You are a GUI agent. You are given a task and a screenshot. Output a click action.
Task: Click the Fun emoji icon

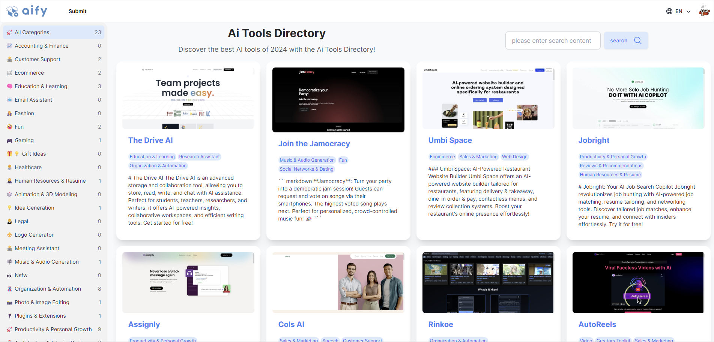click(x=10, y=127)
